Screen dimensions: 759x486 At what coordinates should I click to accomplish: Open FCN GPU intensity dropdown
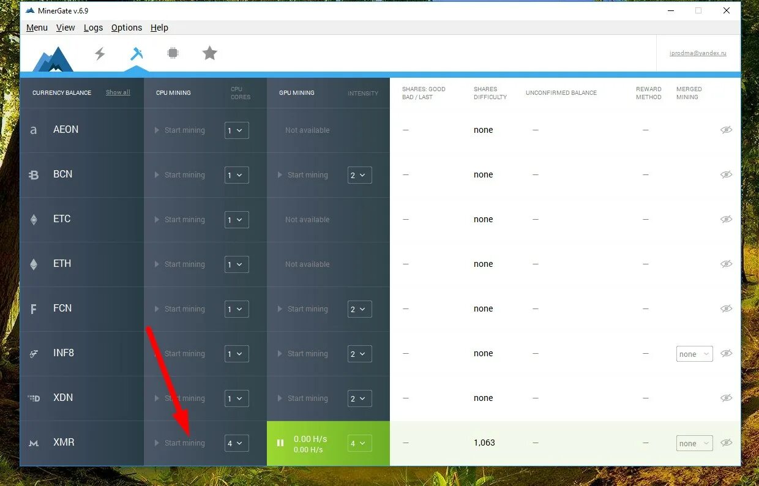359,309
